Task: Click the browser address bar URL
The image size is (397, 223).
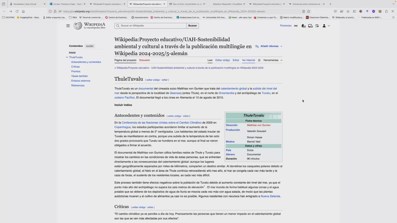Action: (164, 11)
